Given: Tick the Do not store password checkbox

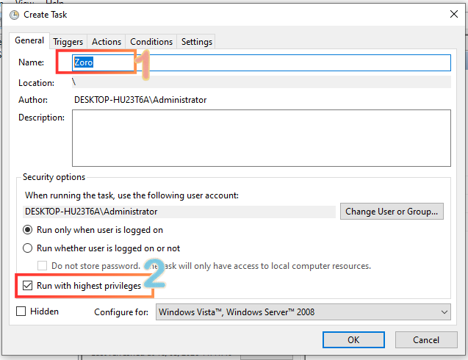Looking at the screenshot, I should (43, 265).
